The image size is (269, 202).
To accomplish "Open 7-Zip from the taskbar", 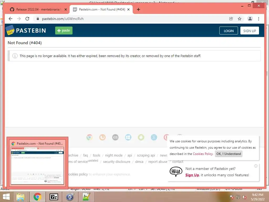I will coord(54,197).
